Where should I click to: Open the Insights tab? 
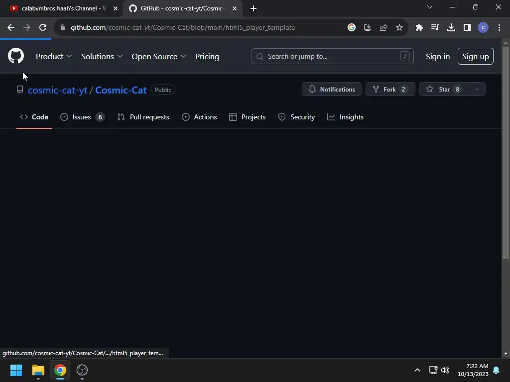(345, 117)
